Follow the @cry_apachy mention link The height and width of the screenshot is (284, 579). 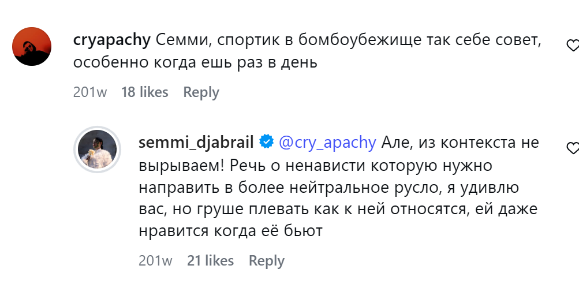327,141
